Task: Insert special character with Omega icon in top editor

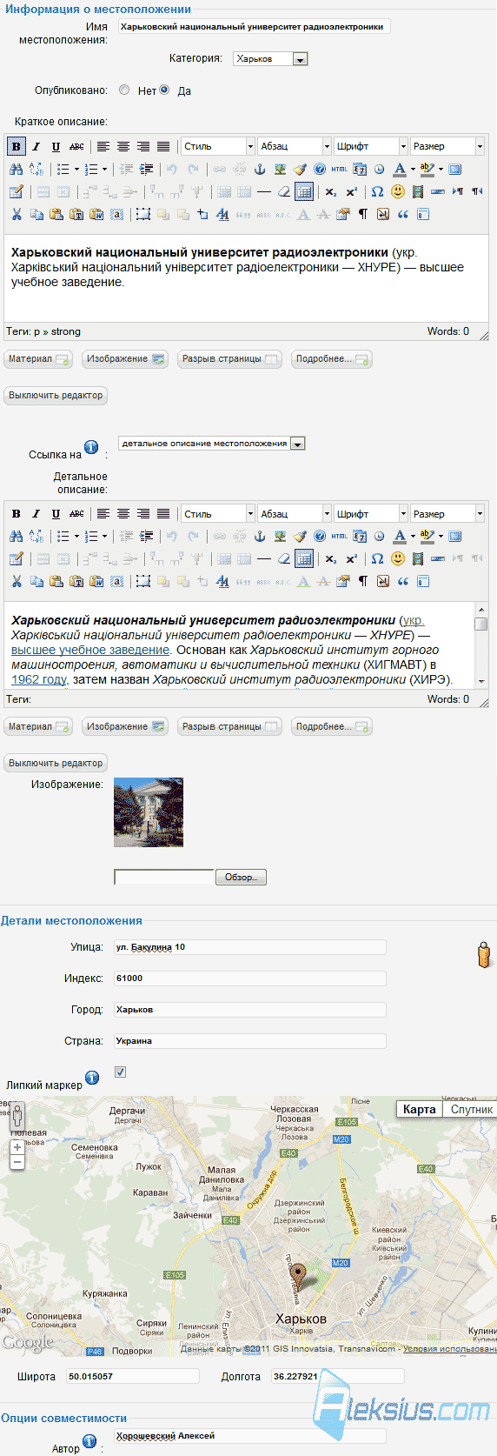Action: [x=377, y=191]
